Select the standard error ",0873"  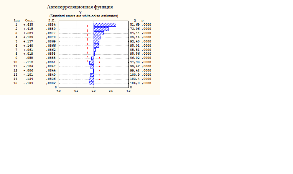pos(51,37)
